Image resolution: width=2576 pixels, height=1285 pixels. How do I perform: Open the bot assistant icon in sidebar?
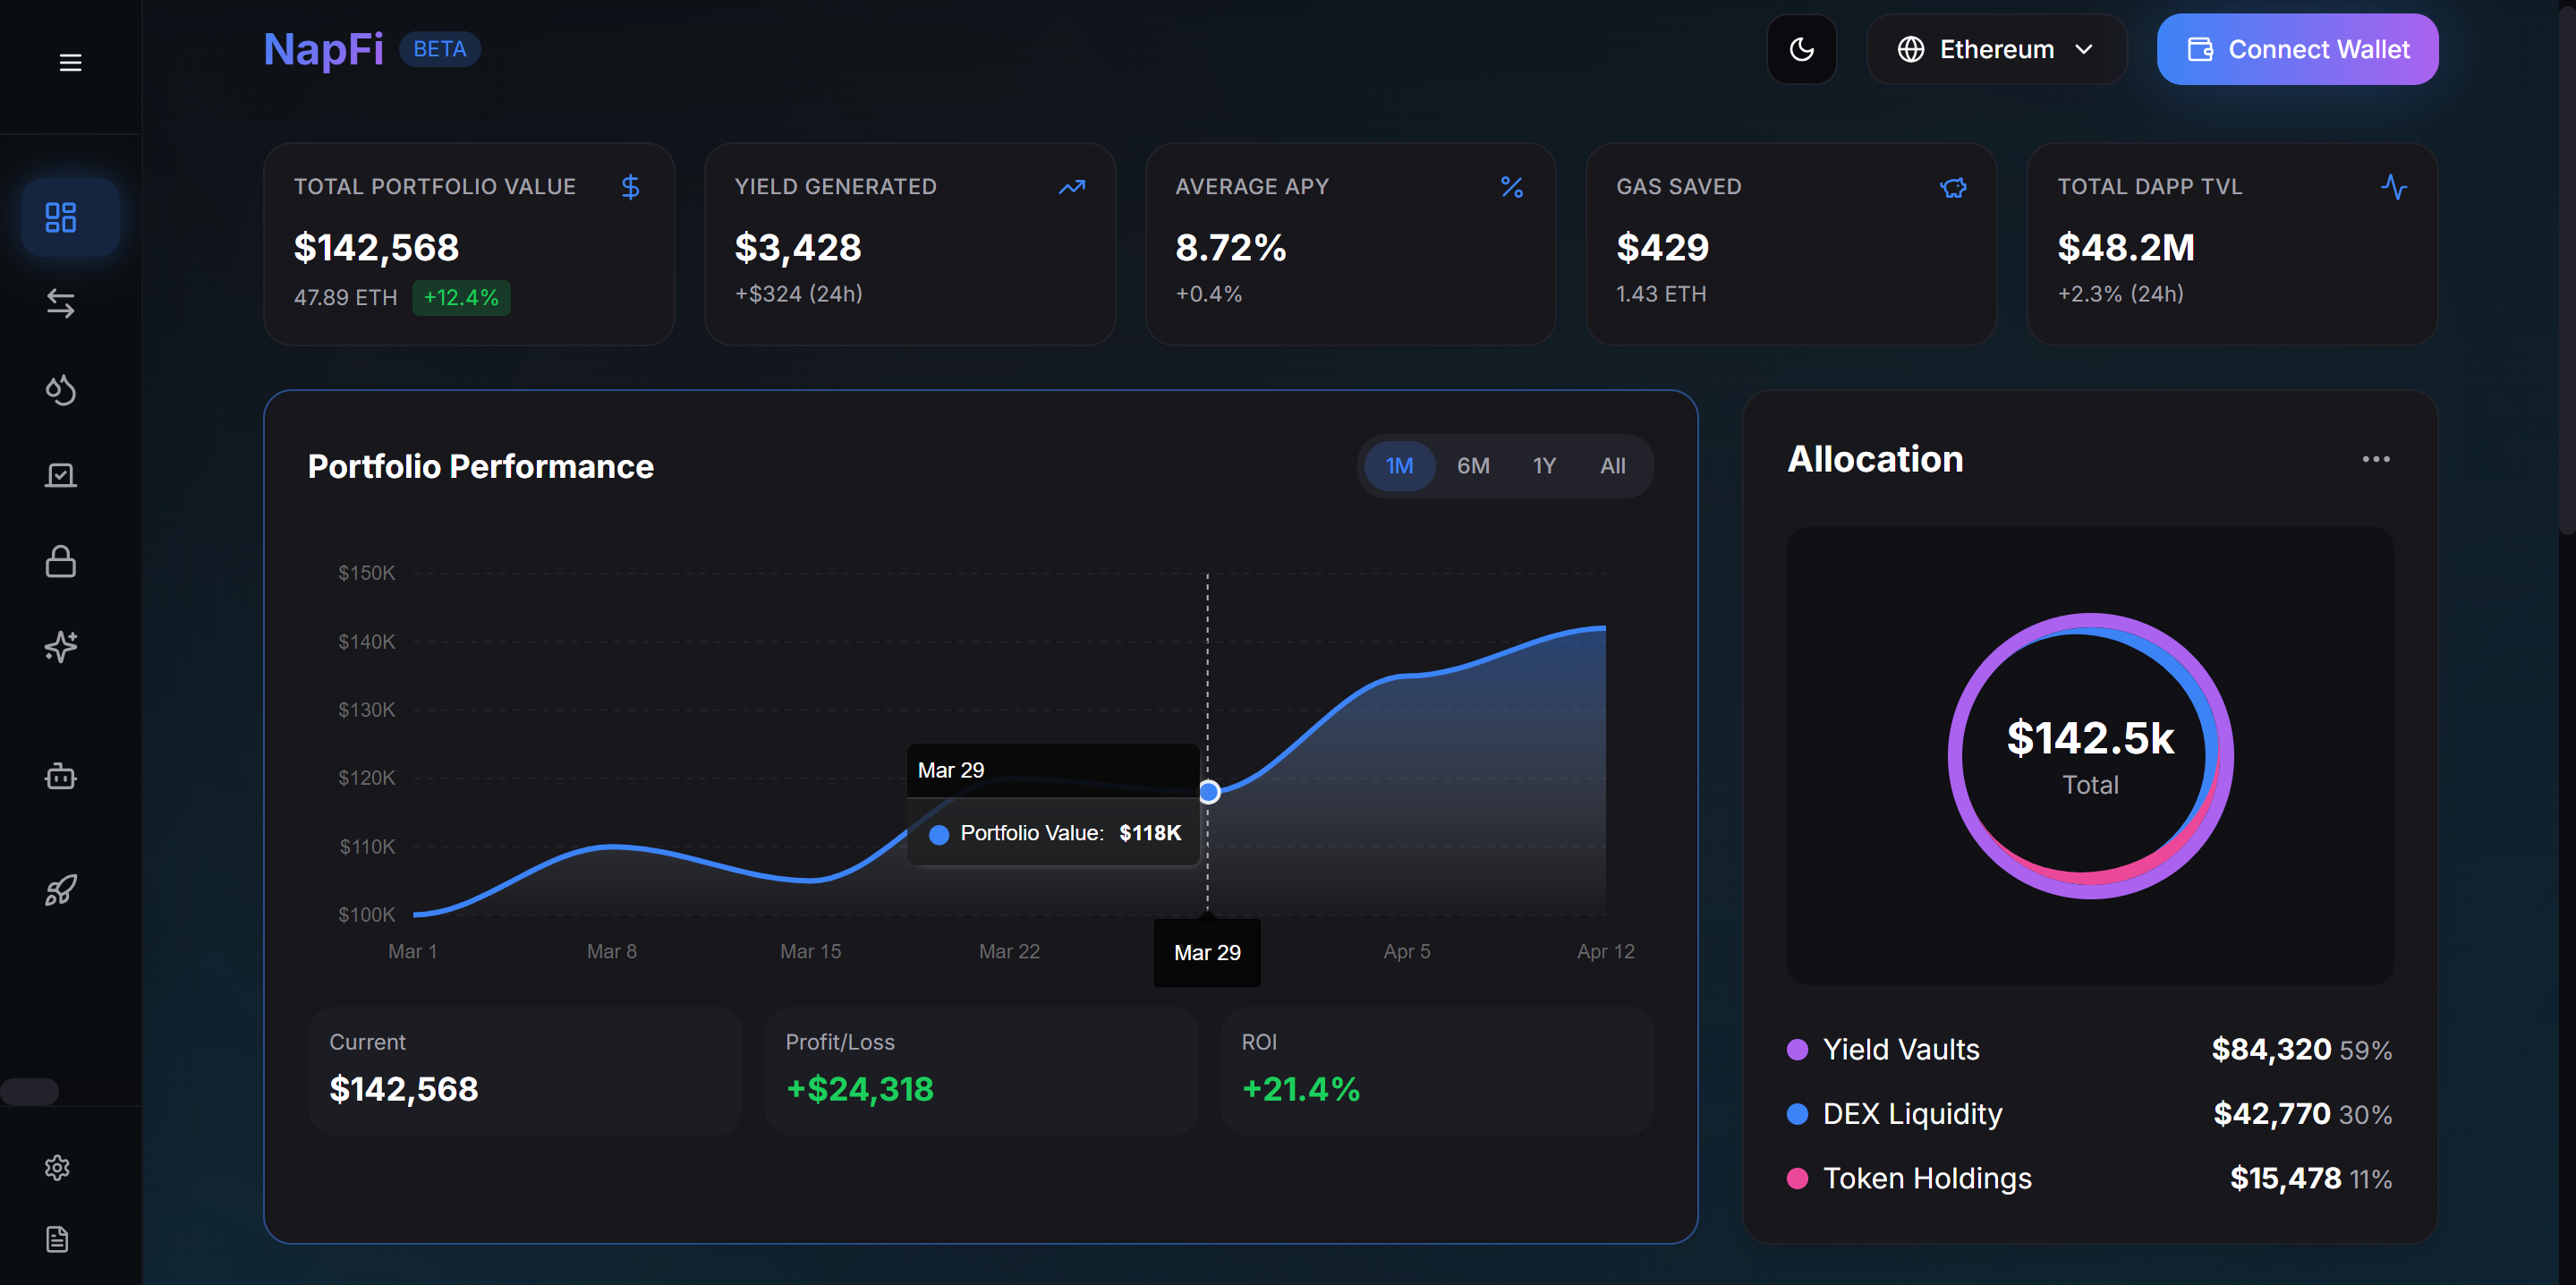coord(62,777)
